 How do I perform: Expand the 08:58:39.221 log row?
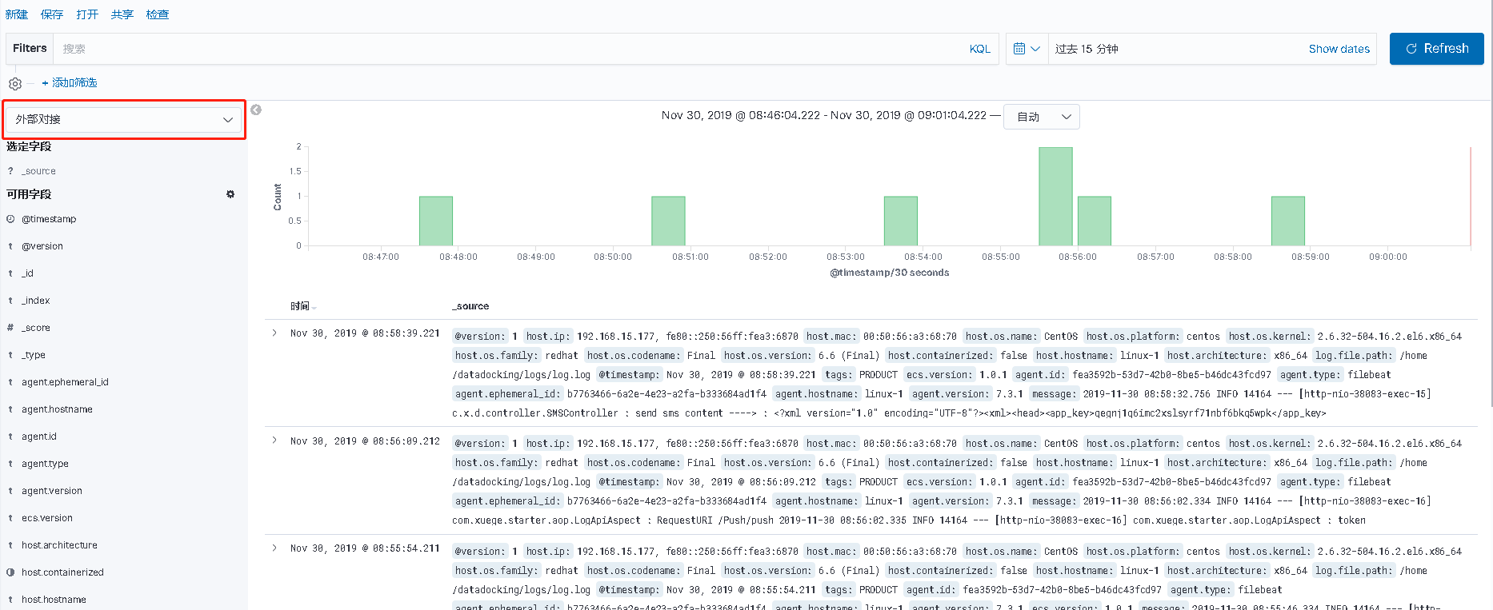274,333
